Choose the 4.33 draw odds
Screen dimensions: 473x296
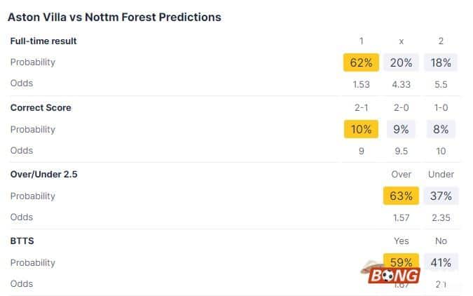click(x=401, y=83)
